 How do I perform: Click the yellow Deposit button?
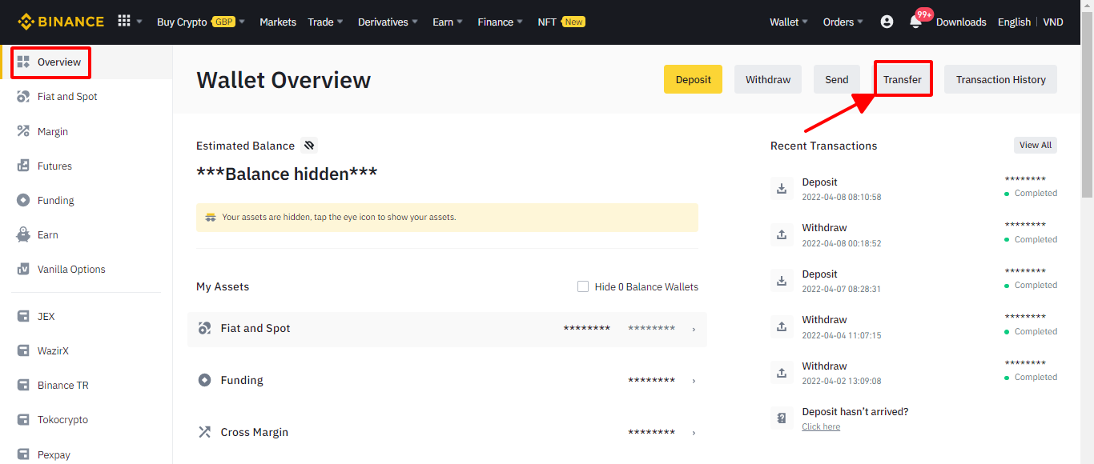[x=693, y=79]
